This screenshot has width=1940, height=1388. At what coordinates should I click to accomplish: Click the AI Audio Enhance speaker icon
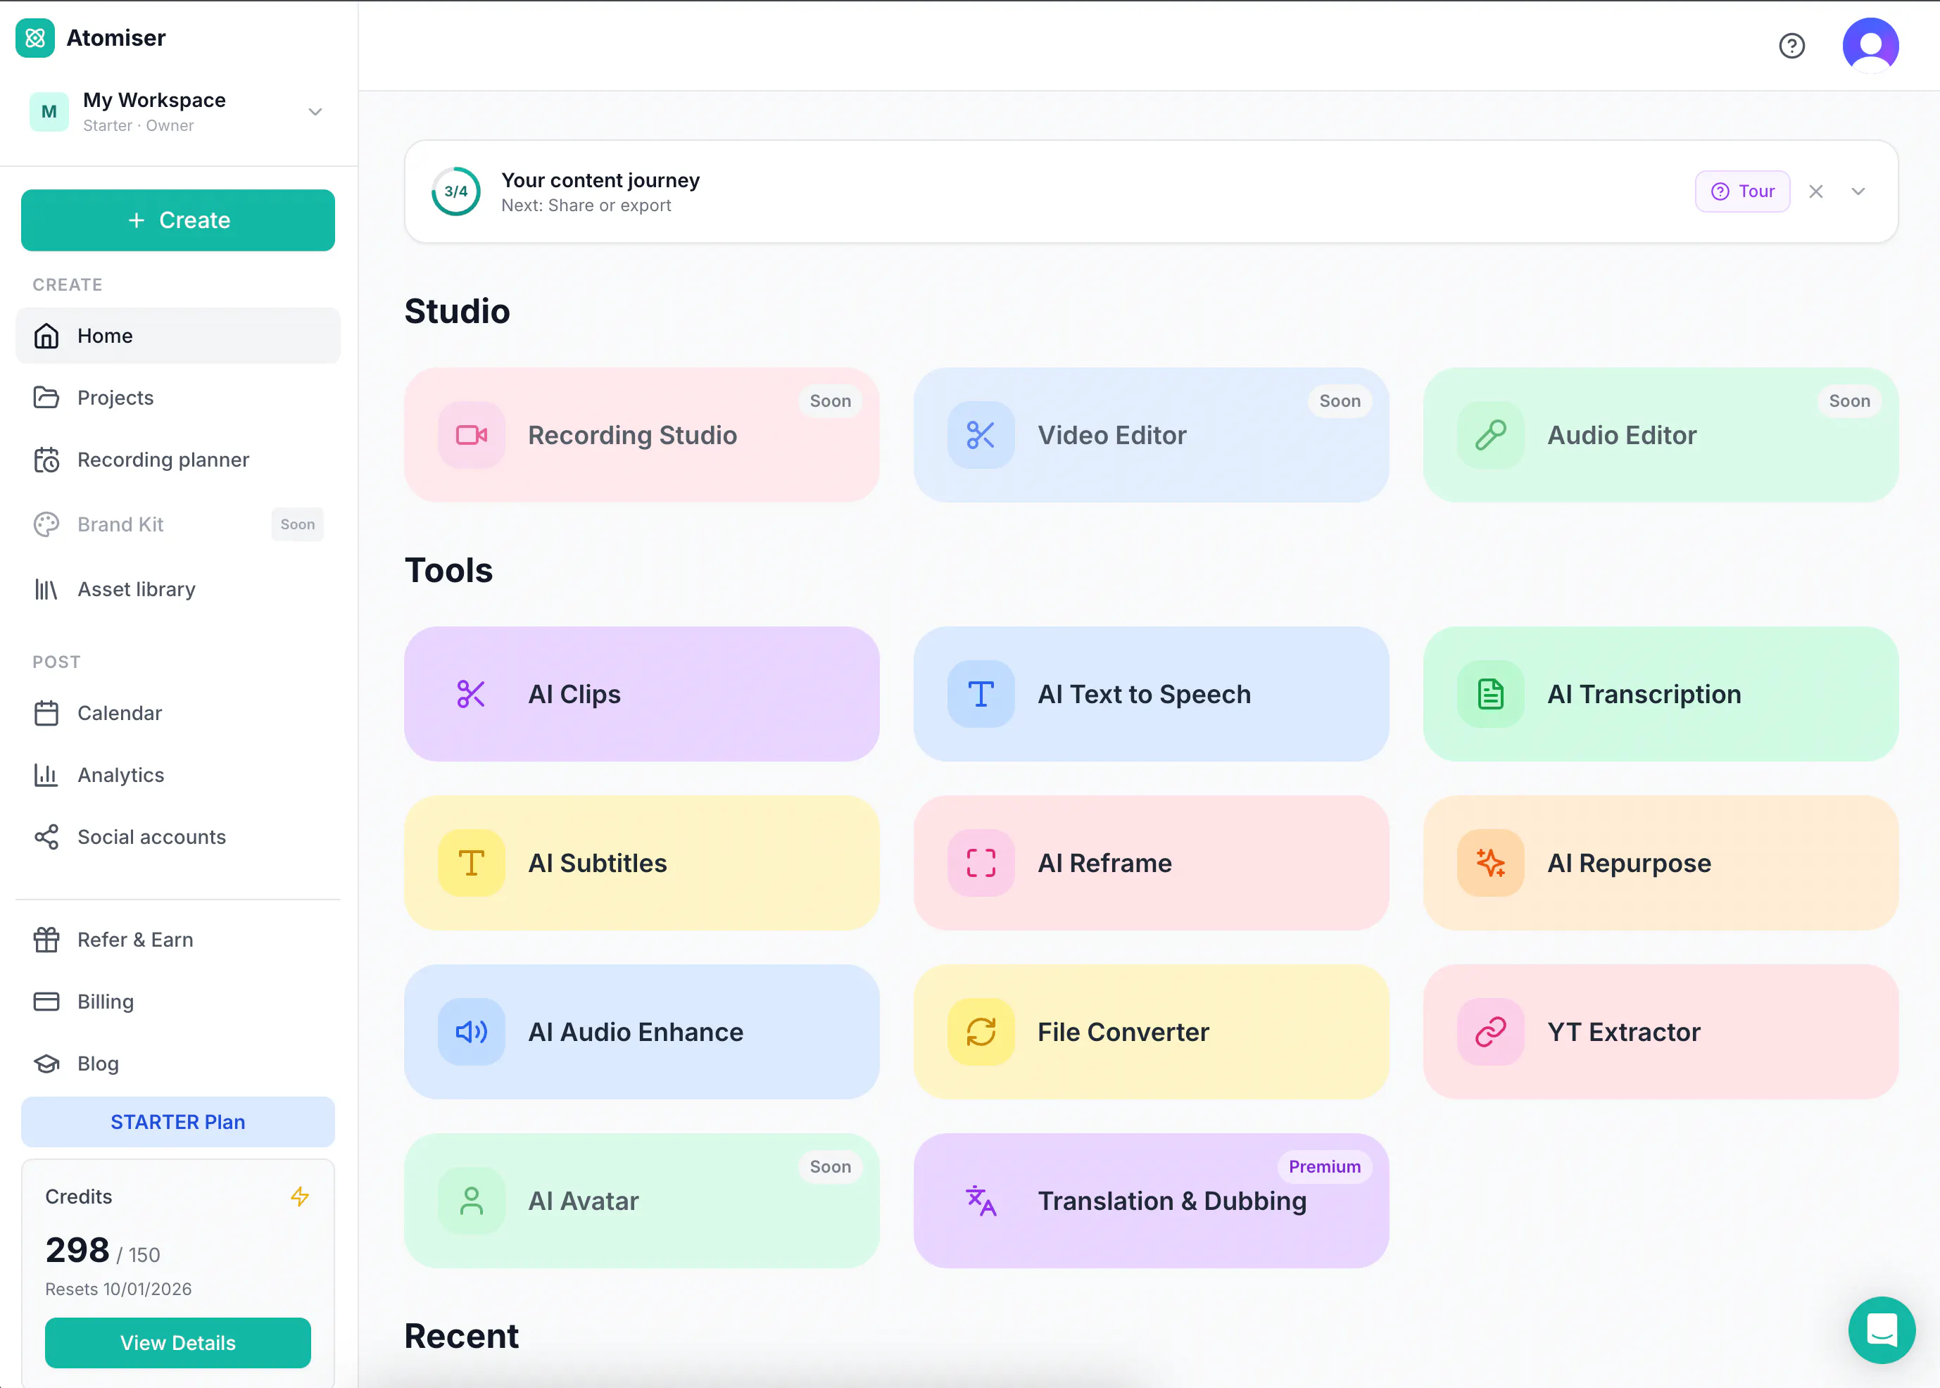471,1032
